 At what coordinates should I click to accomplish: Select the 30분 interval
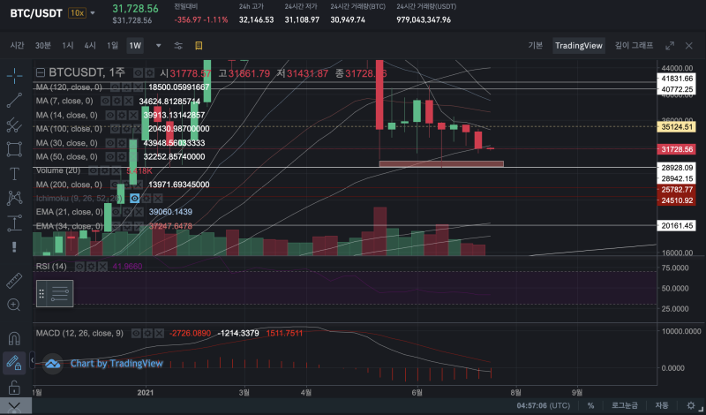(x=43, y=46)
